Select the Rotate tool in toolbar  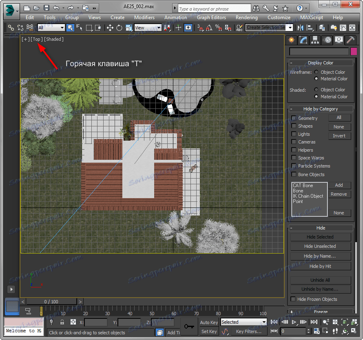click(x=119, y=28)
